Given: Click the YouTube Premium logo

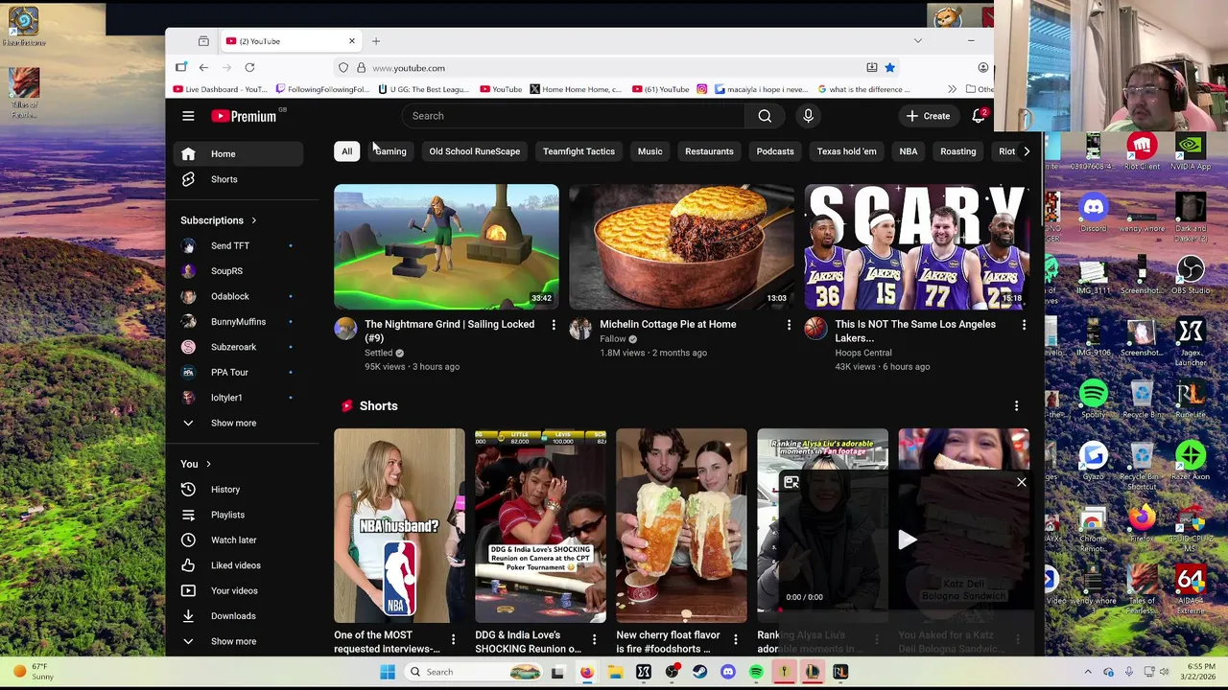Looking at the screenshot, I should click(244, 116).
